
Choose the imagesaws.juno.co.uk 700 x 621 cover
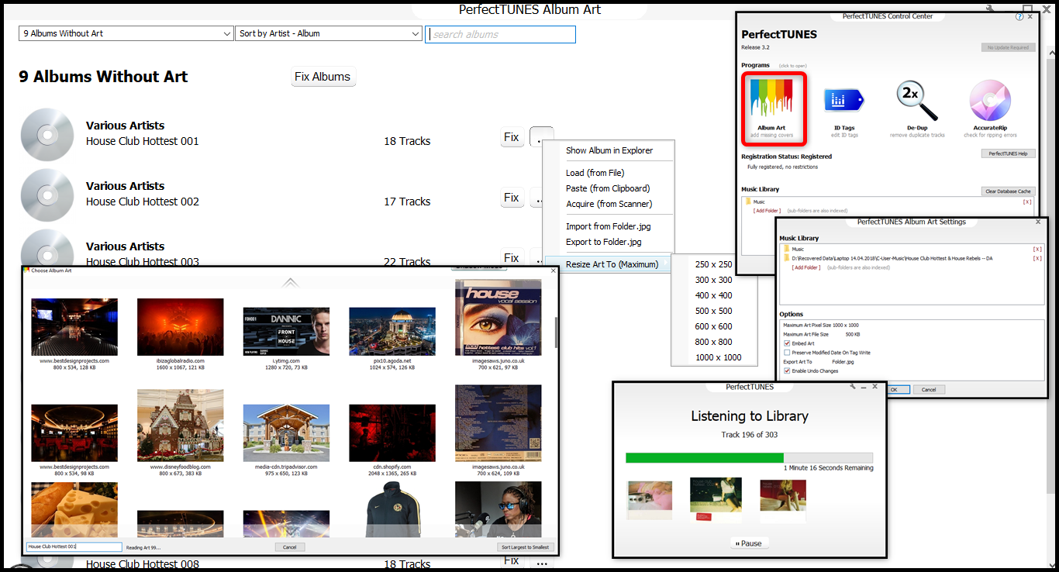click(x=498, y=318)
